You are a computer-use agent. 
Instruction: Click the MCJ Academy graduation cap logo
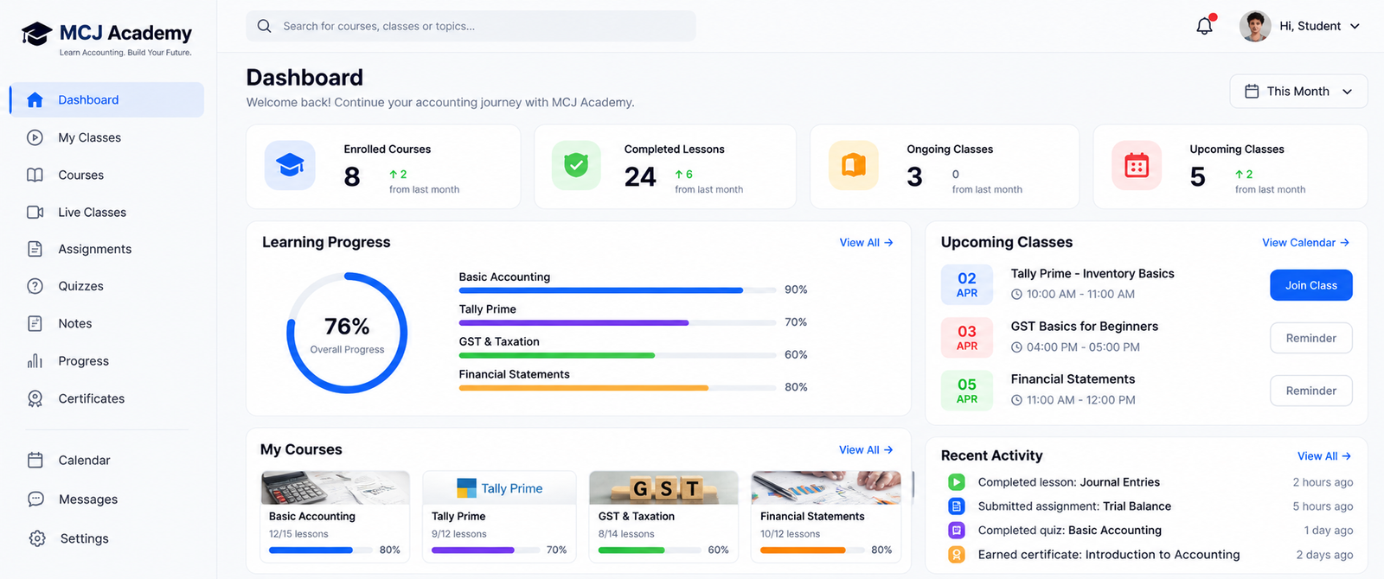36,35
